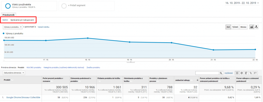The width and height of the screenshot is (263, 102).
Task: Open the Správanie pri nakupovaní sub-tab
Action: click(x=22, y=20)
